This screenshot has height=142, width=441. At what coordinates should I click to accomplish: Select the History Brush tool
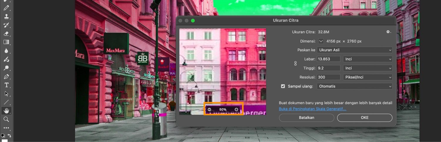click(6, 25)
